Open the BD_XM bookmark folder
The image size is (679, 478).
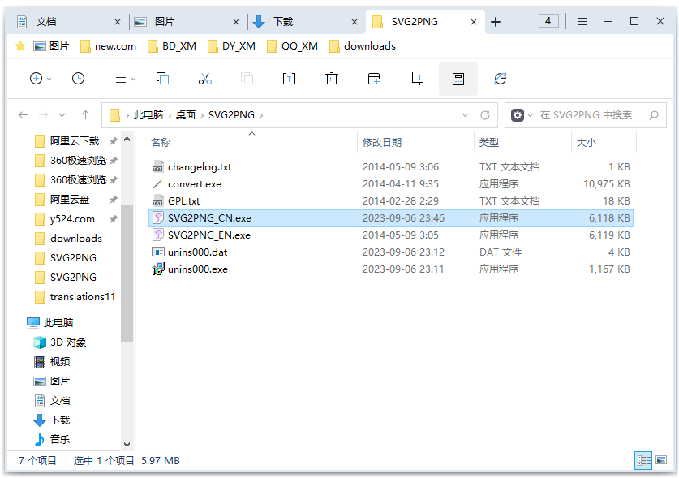(x=172, y=46)
